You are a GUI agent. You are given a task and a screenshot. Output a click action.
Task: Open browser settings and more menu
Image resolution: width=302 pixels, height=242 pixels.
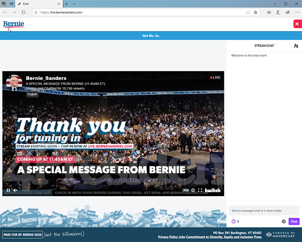[297, 12]
